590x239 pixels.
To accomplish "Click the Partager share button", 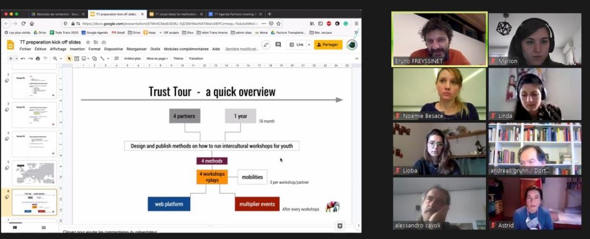I will 328,45.
